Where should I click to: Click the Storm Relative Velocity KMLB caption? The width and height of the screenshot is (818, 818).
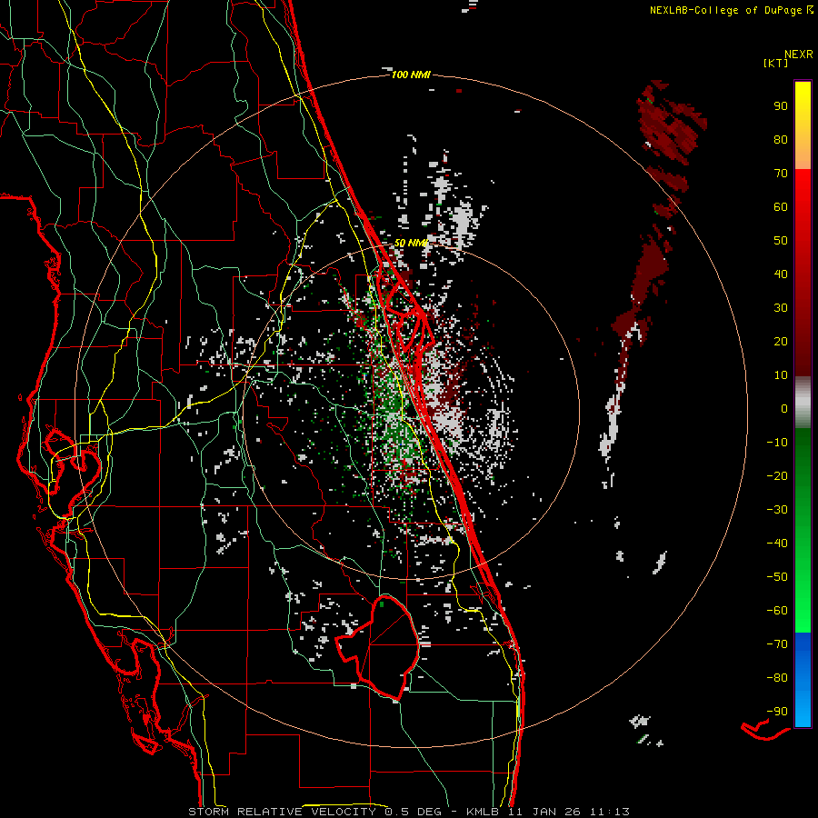409,812
